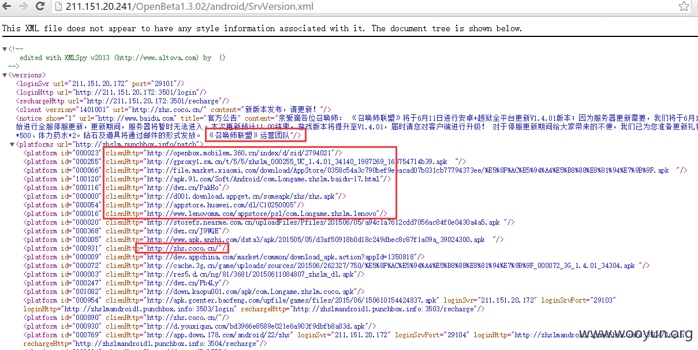Viewport: 698px width, 350px height.
Task: Click platform 100120 apk.91.com line
Action: click(207, 179)
